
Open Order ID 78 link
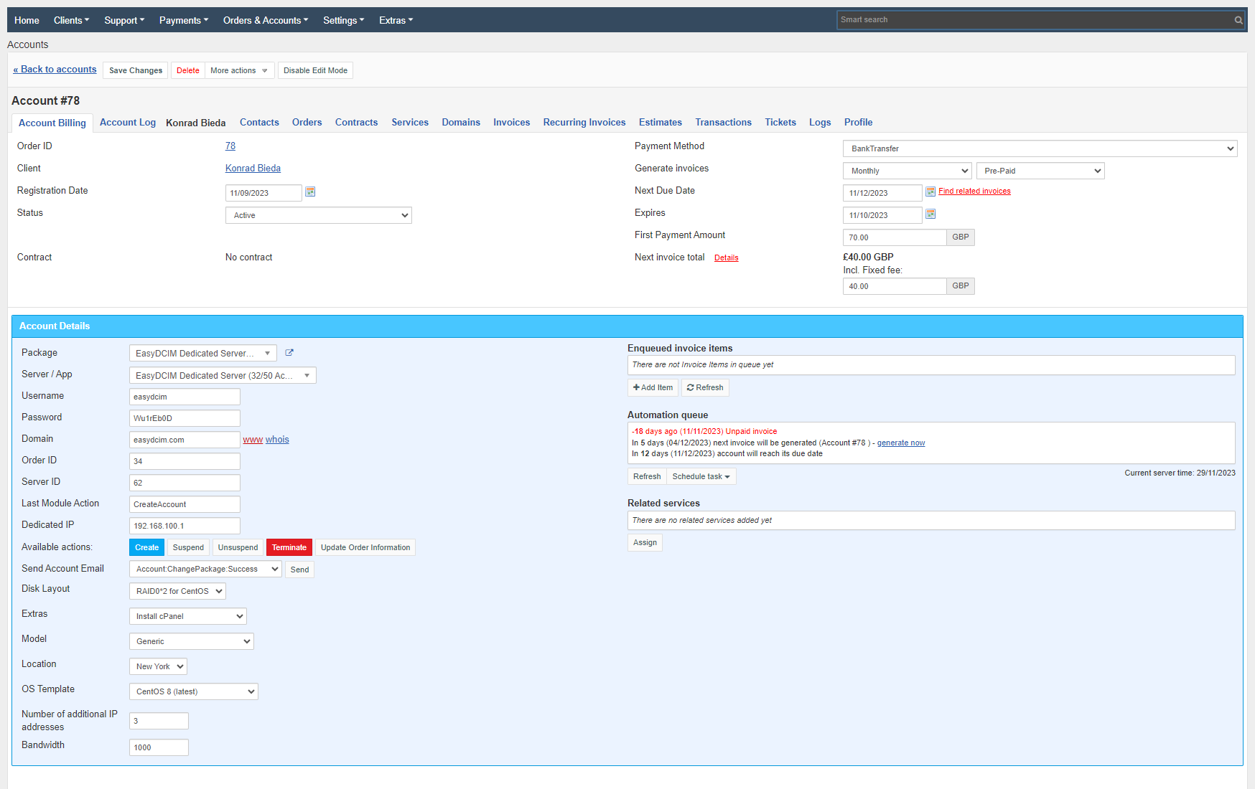coord(230,146)
